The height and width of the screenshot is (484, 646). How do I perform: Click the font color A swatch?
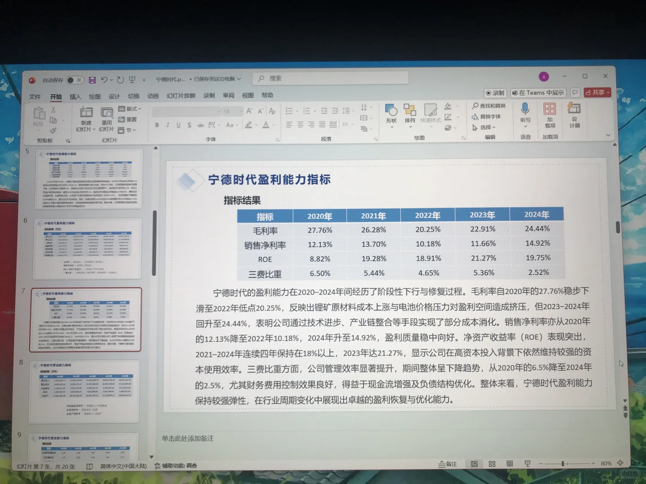coord(266,125)
